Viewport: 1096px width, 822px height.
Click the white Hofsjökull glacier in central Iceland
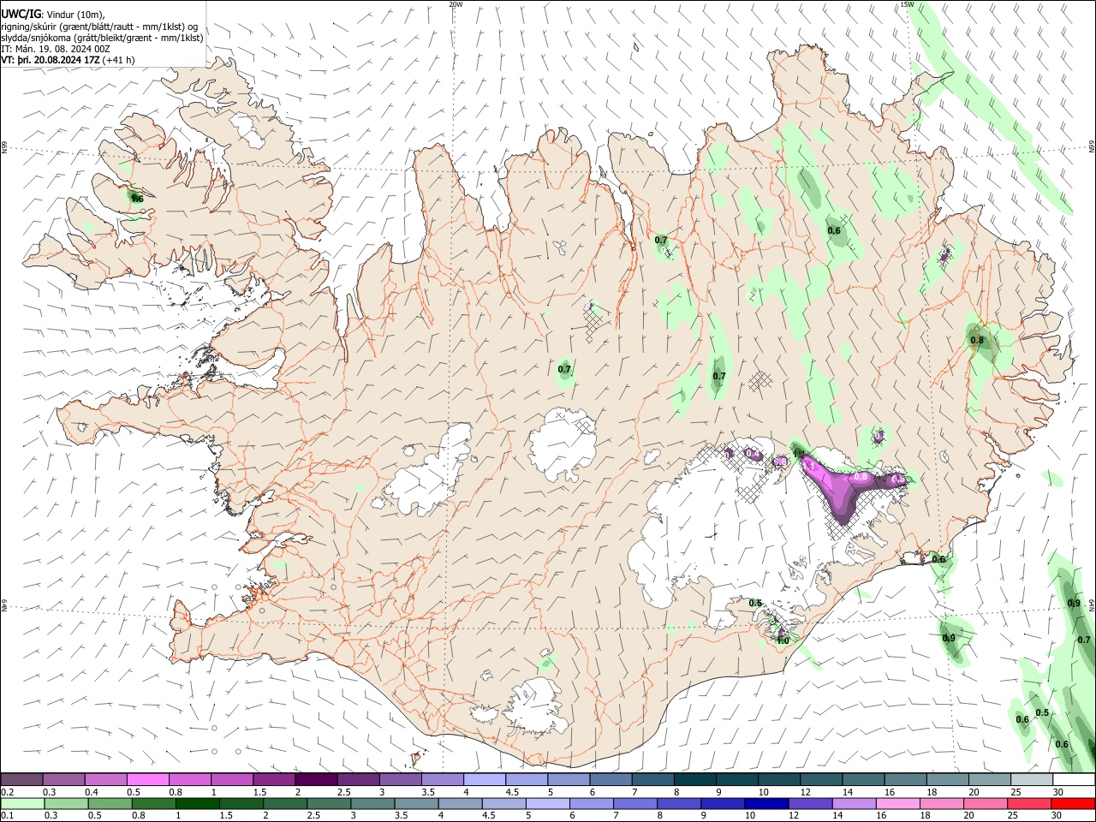coord(563,444)
